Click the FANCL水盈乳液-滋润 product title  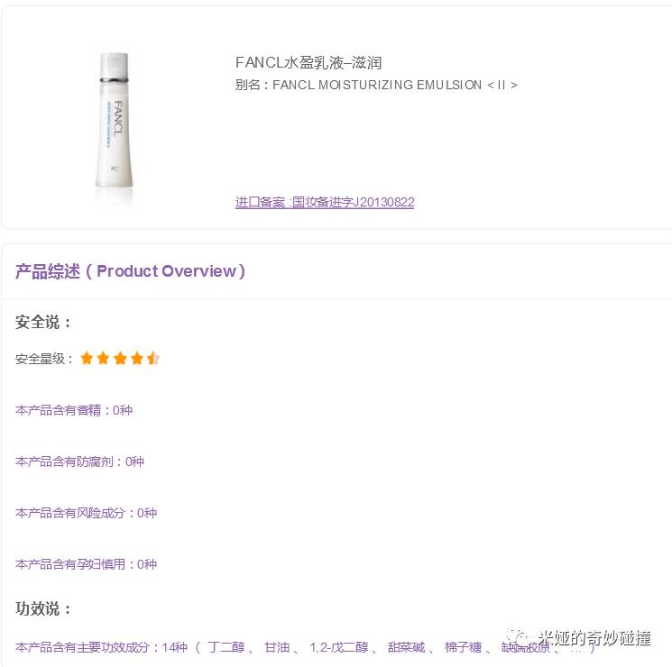pyautogui.click(x=308, y=63)
